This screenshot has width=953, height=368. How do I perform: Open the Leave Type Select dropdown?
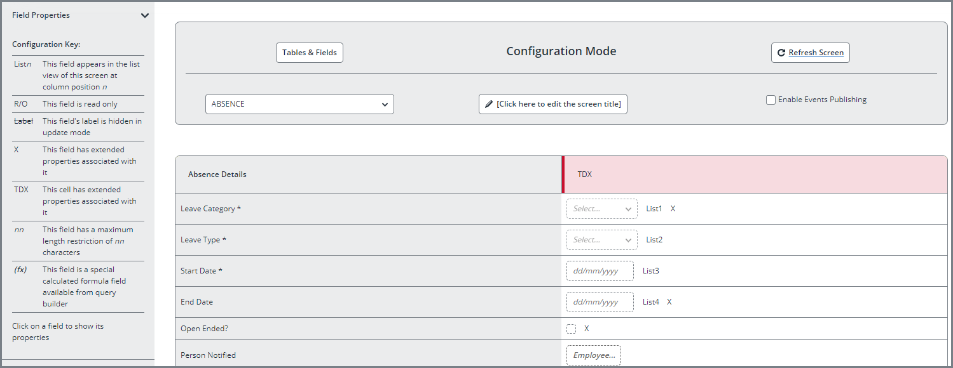tap(601, 239)
